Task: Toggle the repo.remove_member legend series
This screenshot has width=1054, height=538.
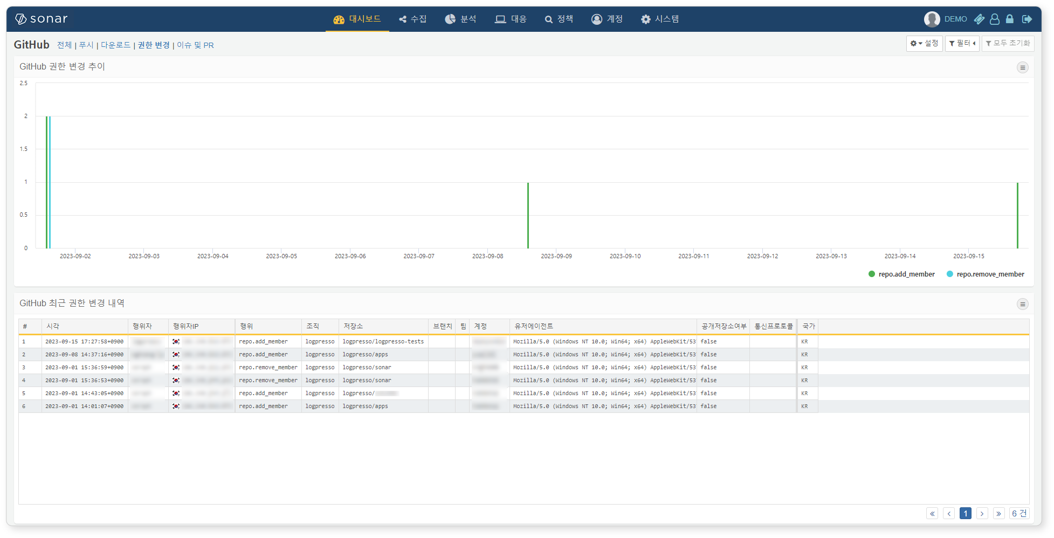Action: coord(986,274)
